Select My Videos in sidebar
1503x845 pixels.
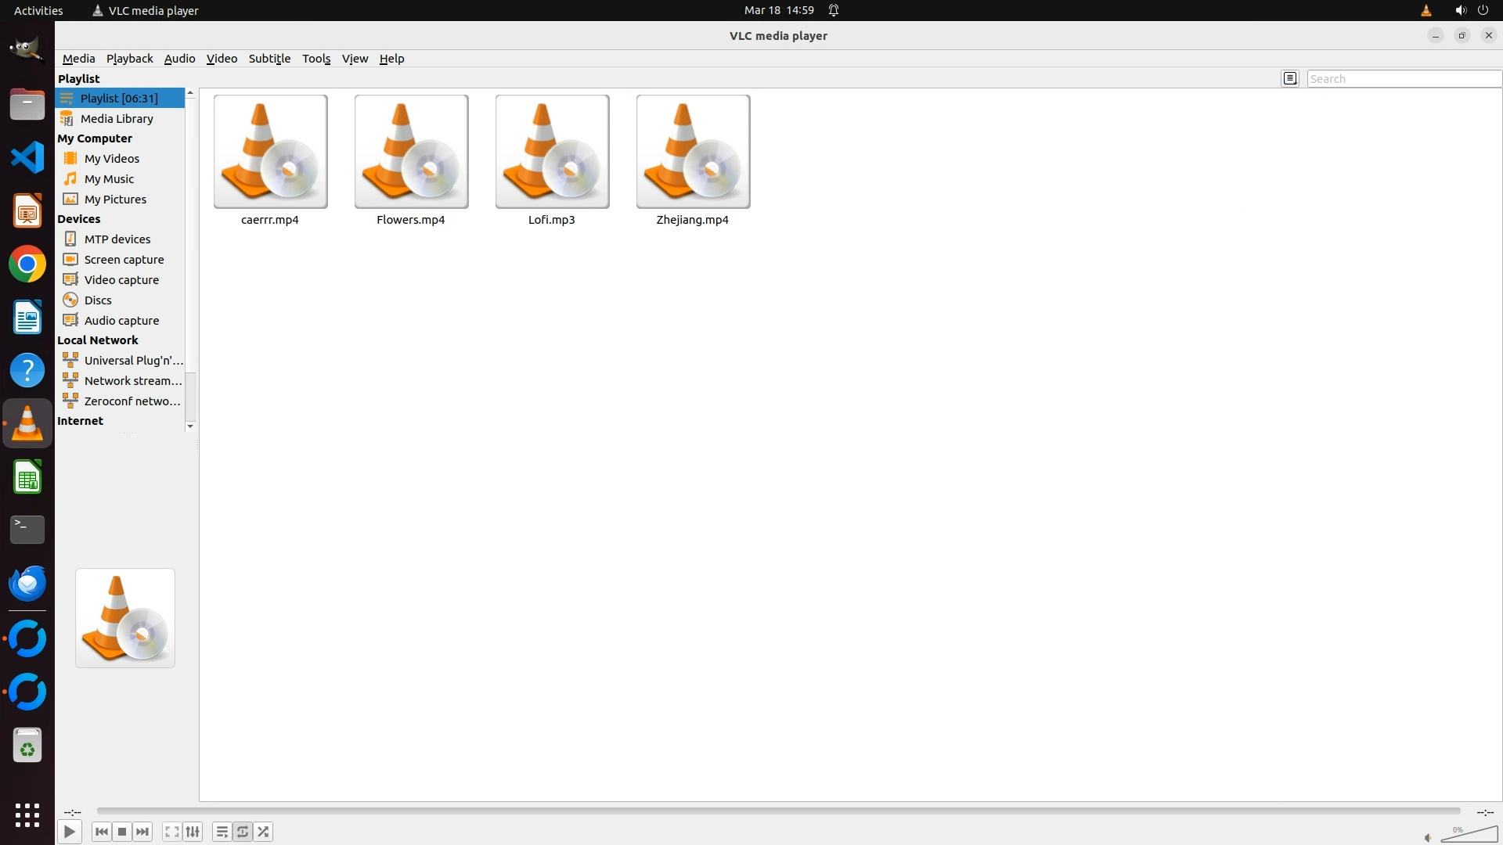coord(112,159)
